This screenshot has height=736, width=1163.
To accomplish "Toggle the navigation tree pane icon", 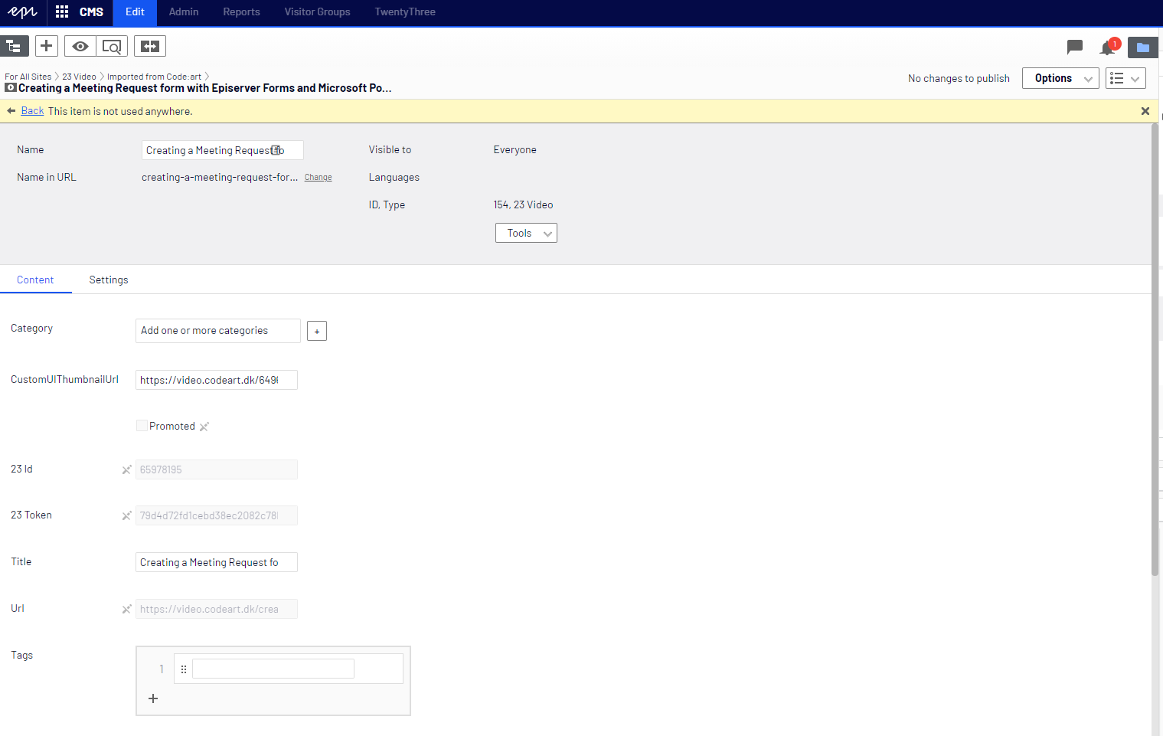I will [x=14, y=47].
